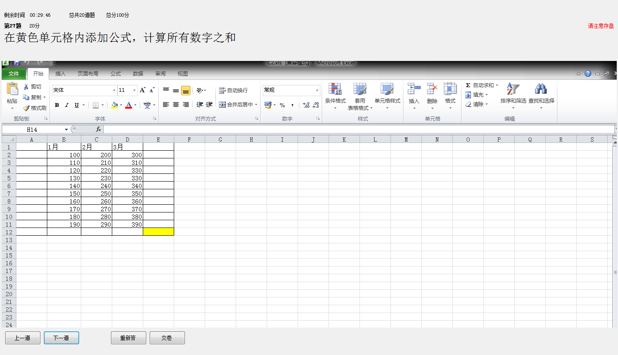Click the accounting number format icon
This screenshot has width=618, height=355.
[268, 105]
